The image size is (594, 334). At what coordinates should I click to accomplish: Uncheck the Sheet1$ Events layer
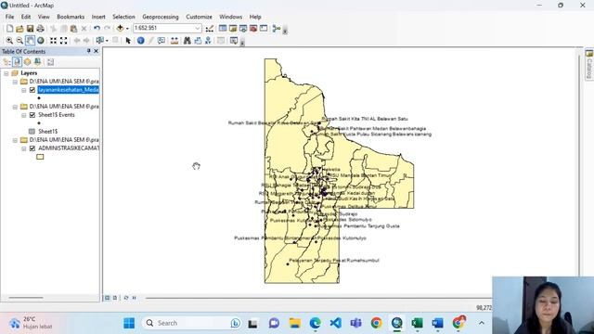point(32,115)
